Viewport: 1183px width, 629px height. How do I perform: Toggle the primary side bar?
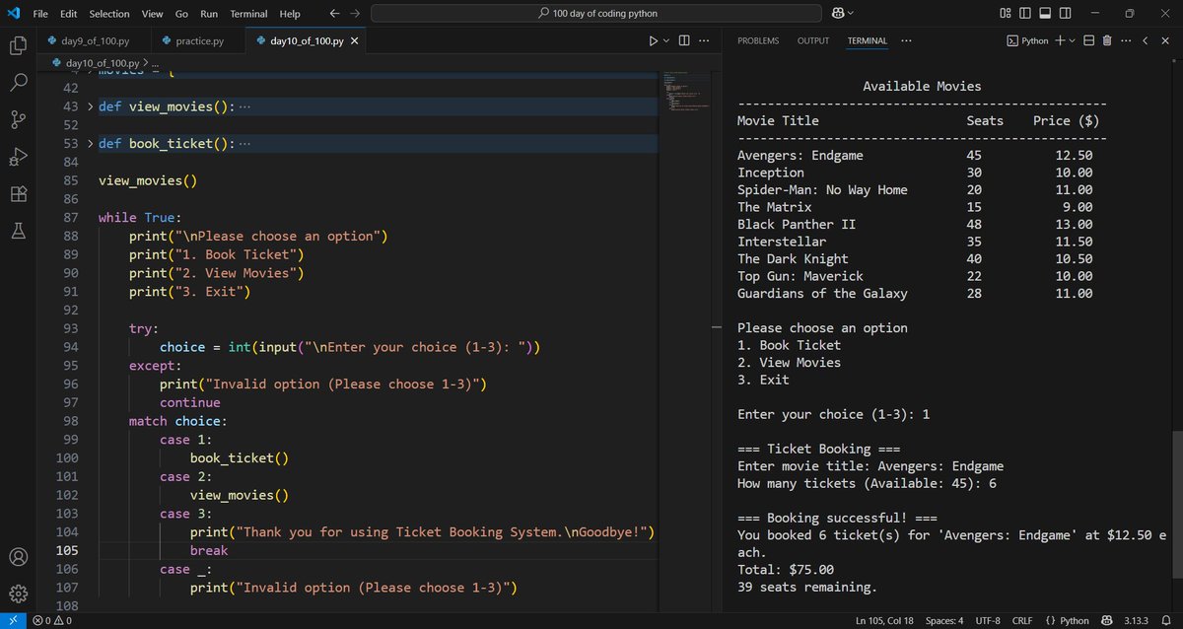1025,13
